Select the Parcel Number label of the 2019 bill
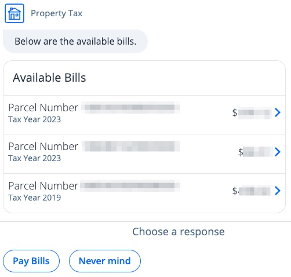This screenshot has height=277, width=291. point(43,186)
